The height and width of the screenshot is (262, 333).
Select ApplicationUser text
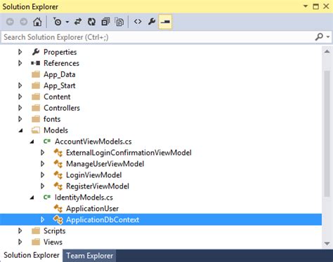tap(92, 209)
